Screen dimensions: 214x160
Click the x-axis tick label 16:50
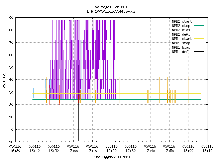point(53,151)
